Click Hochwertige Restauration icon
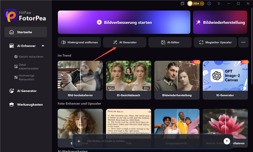 click(16, 77)
